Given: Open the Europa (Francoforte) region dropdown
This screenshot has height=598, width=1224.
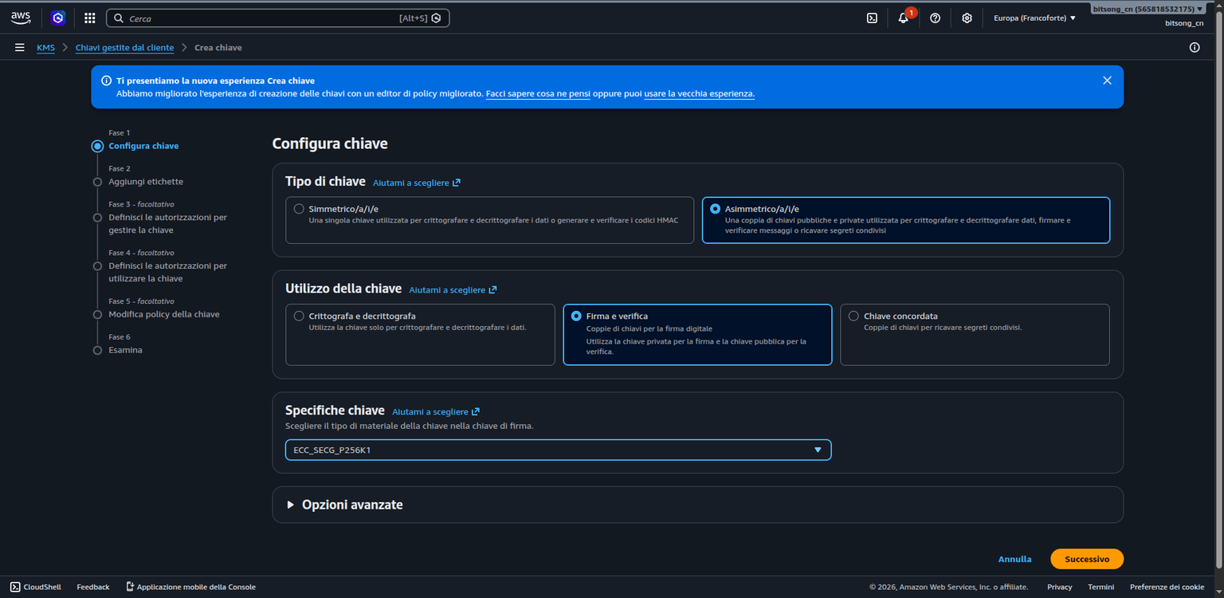Looking at the screenshot, I should [1034, 18].
